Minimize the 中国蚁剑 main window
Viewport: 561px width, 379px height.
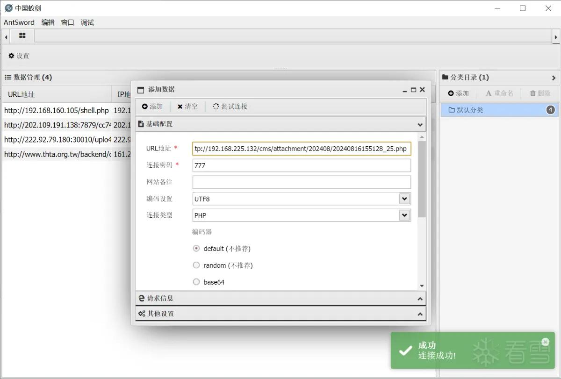coord(497,8)
